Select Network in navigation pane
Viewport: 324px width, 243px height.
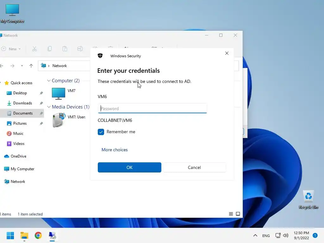click(x=18, y=181)
